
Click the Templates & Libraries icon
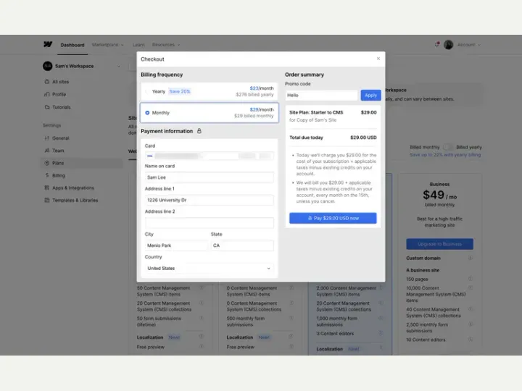pos(47,200)
